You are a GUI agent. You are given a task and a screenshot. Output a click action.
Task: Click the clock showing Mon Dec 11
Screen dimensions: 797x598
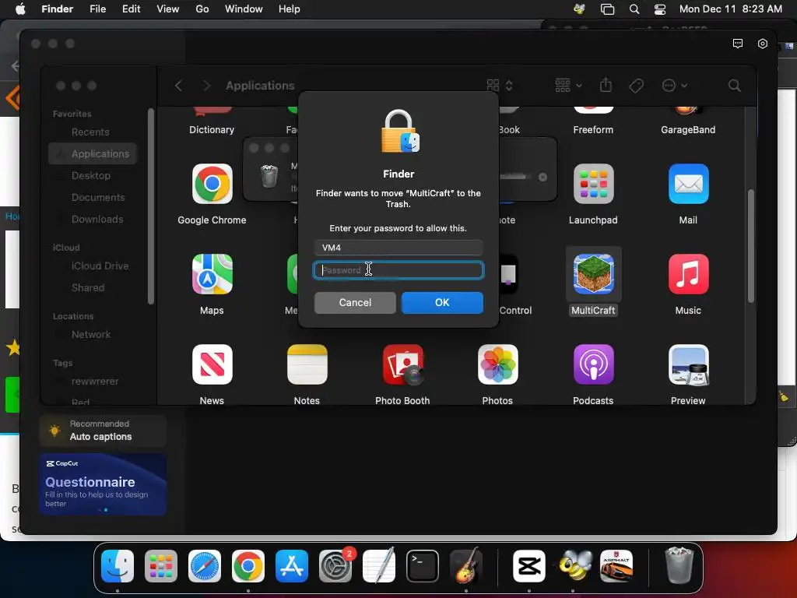[730, 9]
